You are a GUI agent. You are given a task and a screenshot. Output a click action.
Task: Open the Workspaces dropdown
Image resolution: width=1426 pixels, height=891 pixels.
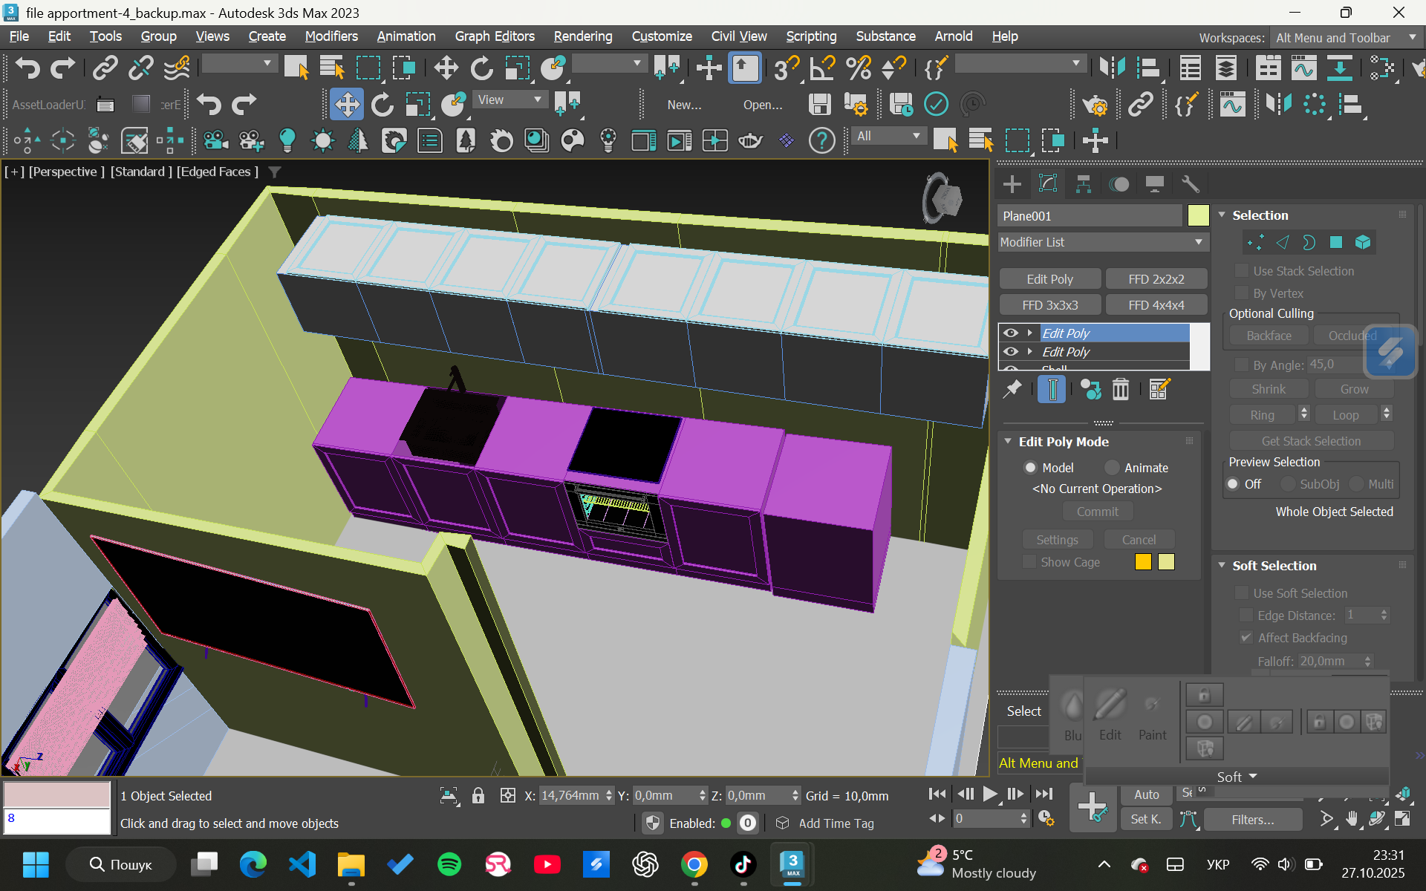pos(1346,38)
